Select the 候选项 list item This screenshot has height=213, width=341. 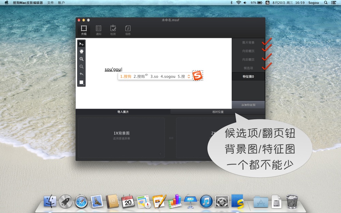[248, 68]
